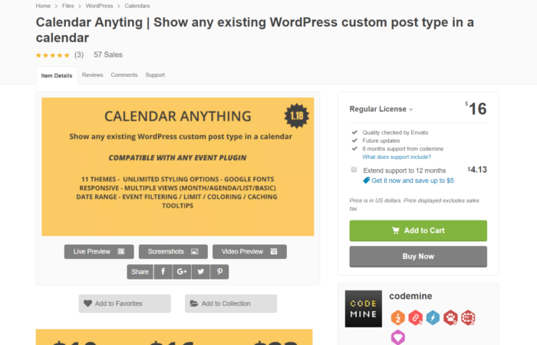Screen dimensions: 537x345
Task: Click the Buy Now button
Action: 418,257
